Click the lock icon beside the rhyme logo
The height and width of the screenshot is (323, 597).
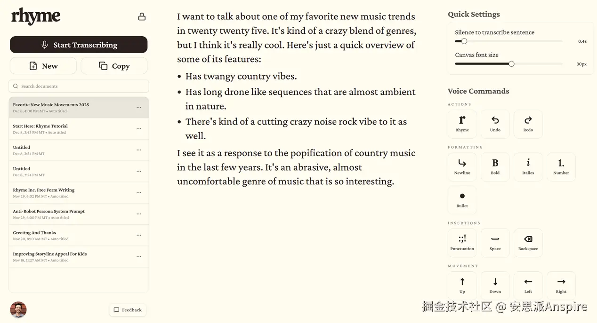tap(142, 17)
